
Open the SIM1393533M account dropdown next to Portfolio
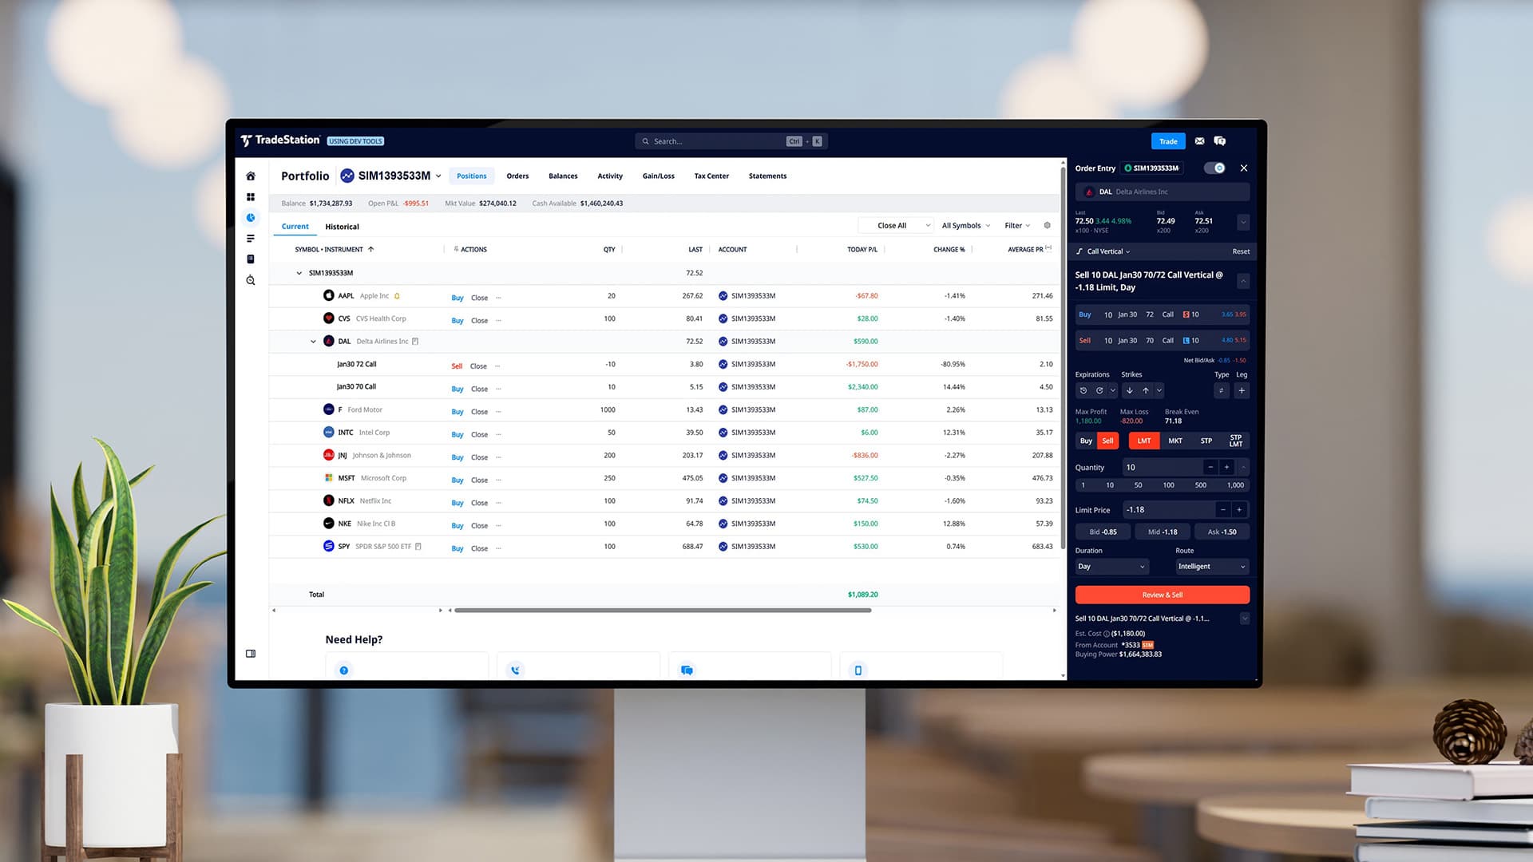coord(391,176)
